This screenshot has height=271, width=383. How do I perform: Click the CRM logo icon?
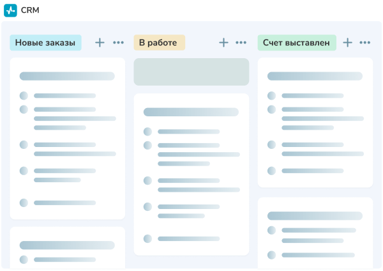point(10,10)
